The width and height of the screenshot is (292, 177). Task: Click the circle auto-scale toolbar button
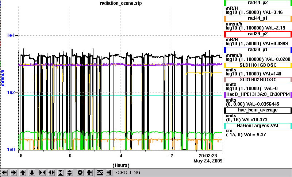point(80,173)
